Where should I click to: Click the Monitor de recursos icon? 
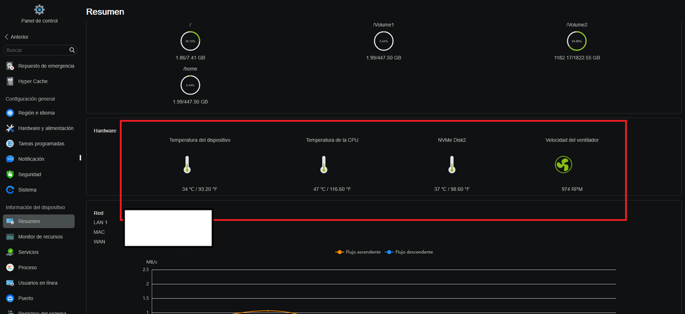[x=10, y=237]
